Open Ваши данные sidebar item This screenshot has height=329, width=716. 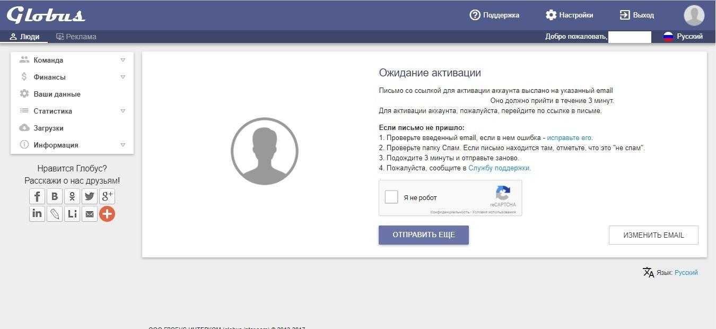point(72,94)
